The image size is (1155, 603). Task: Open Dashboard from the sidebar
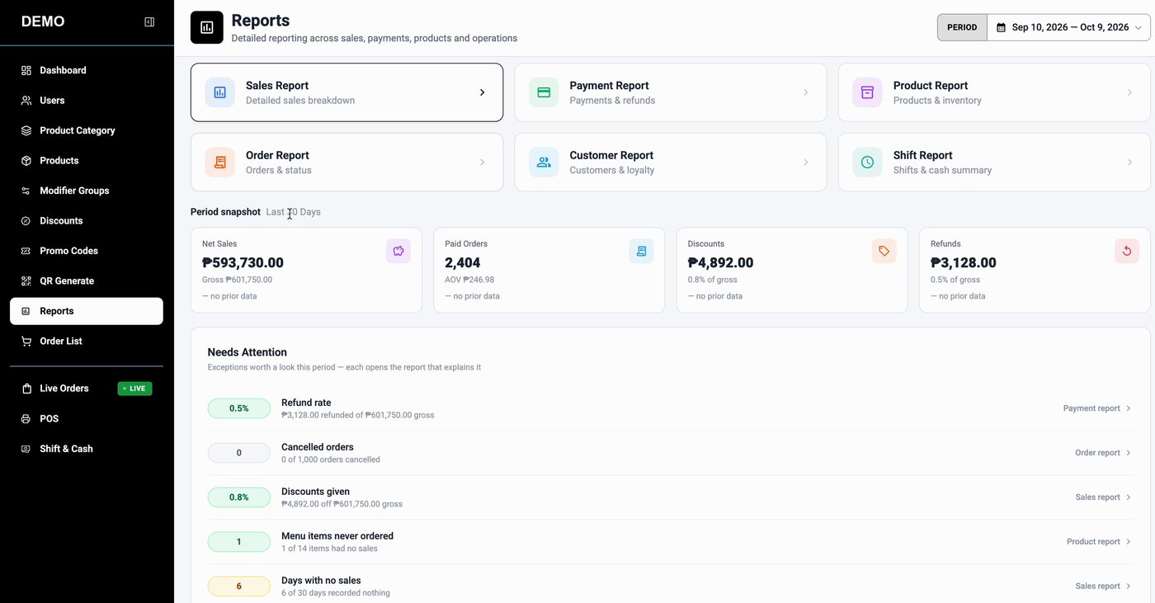87,70
